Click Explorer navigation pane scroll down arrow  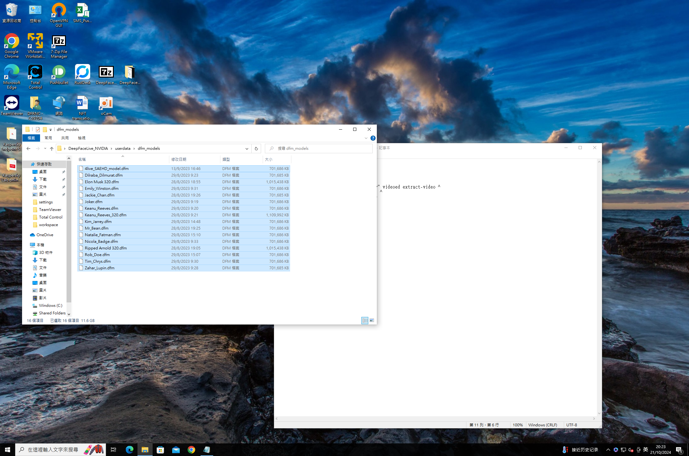tap(69, 314)
